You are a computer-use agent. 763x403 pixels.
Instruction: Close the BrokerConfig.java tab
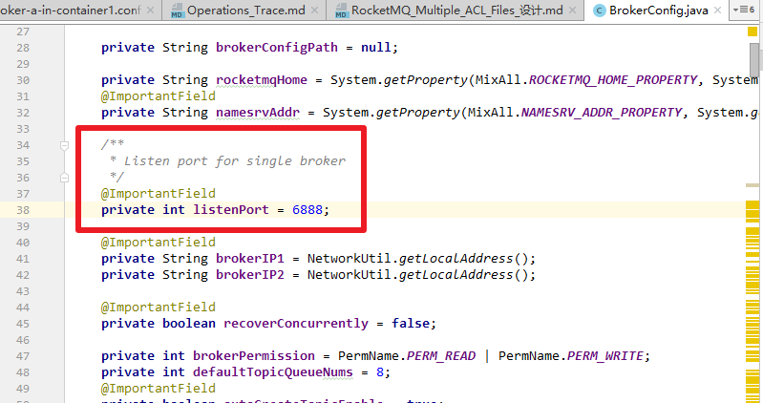[718, 11]
